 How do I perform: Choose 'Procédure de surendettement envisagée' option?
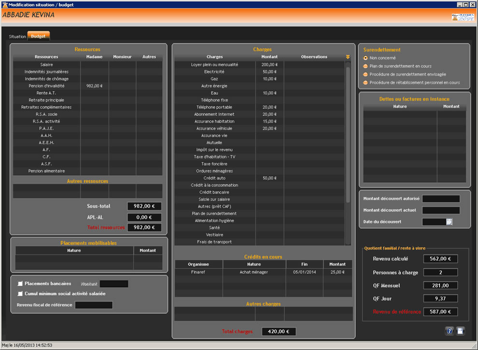point(366,74)
